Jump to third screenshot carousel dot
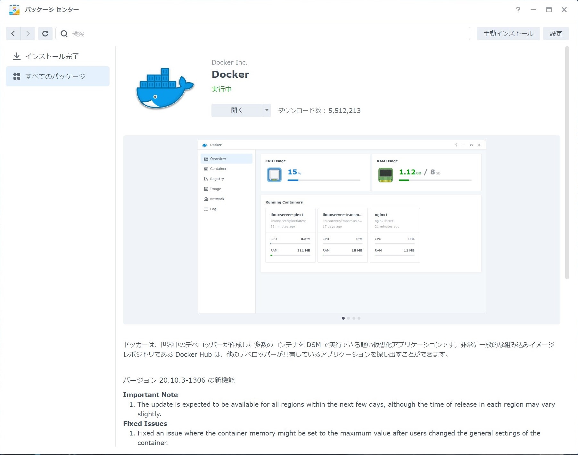578x455 pixels. (354, 318)
